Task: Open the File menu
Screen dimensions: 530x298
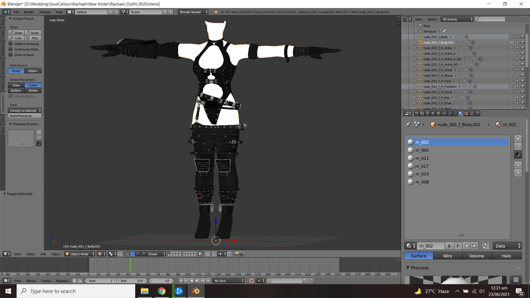Action: click(x=16, y=12)
